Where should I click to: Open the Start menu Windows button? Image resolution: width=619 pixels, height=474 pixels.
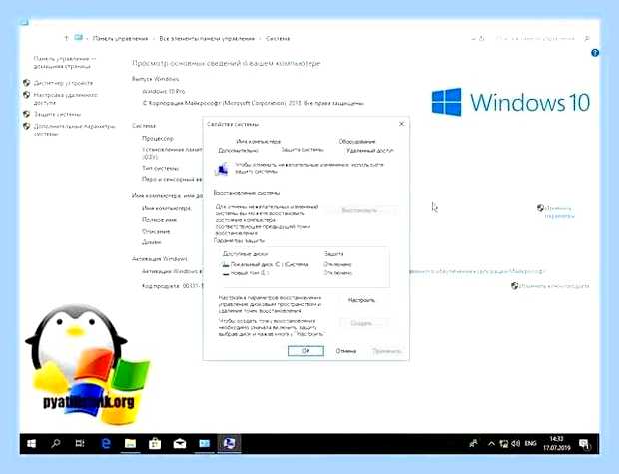(31, 444)
